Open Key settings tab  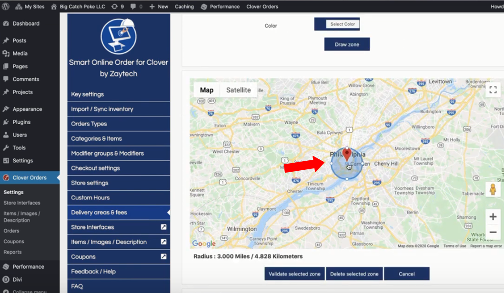[x=119, y=94]
